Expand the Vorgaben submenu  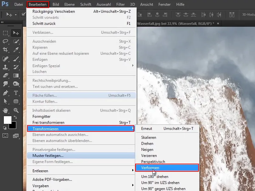coord(81,186)
